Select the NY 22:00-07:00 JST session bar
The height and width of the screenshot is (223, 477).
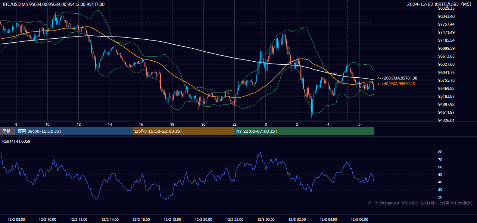pos(304,131)
